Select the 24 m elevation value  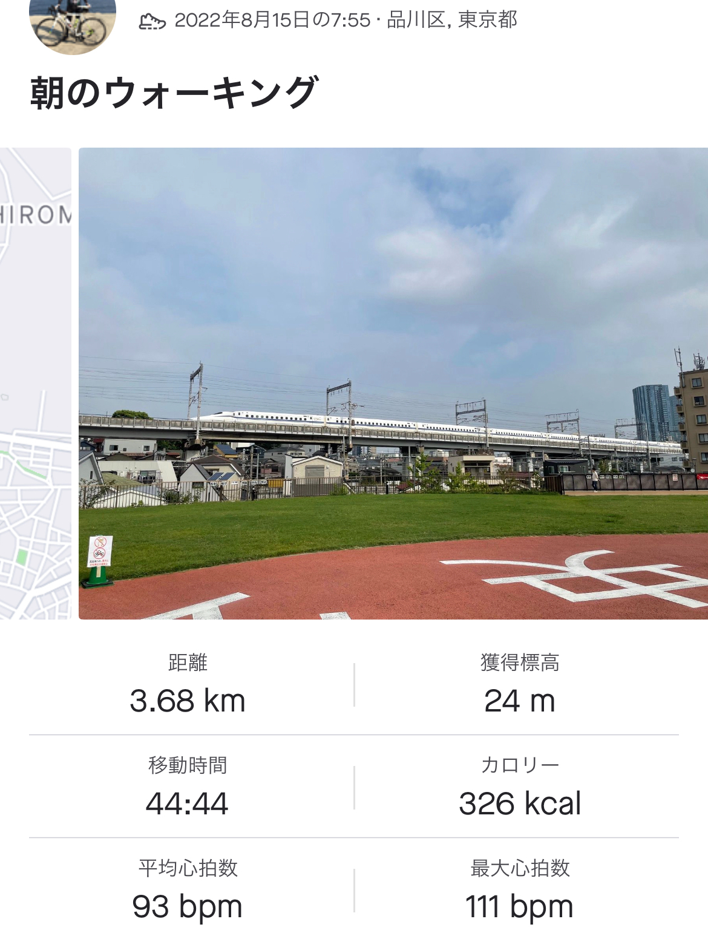[520, 701]
